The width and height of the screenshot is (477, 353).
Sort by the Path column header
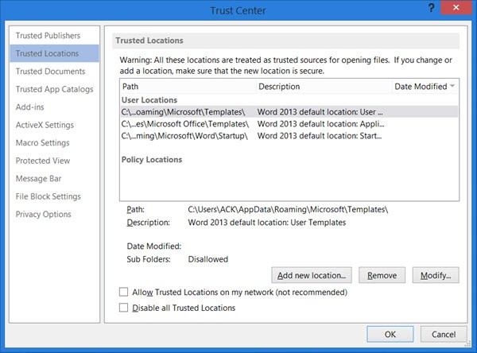tap(188, 87)
